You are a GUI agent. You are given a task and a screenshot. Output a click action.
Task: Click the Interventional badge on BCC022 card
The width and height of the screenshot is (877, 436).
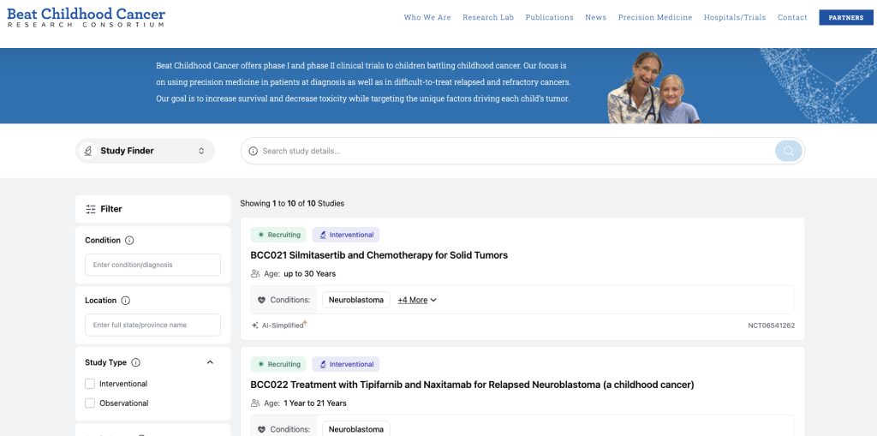click(346, 364)
